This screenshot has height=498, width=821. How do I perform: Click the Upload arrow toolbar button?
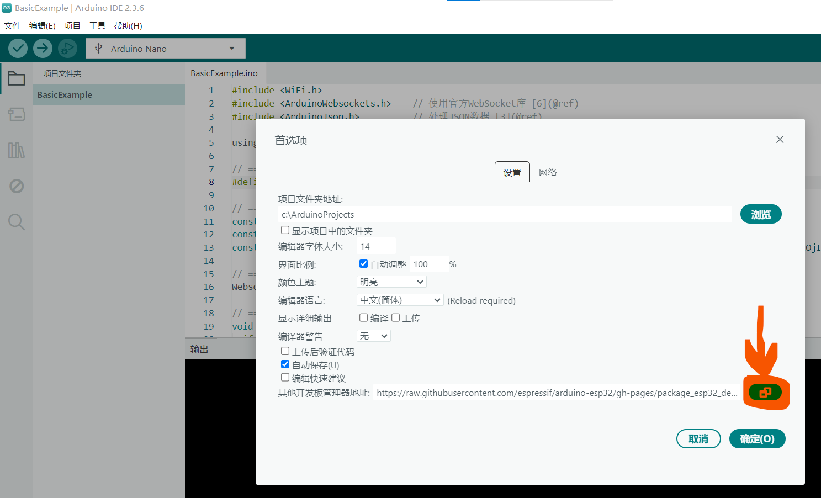(x=43, y=49)
